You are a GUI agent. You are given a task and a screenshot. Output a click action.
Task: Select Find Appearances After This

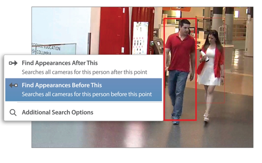(x=60, y=63)
